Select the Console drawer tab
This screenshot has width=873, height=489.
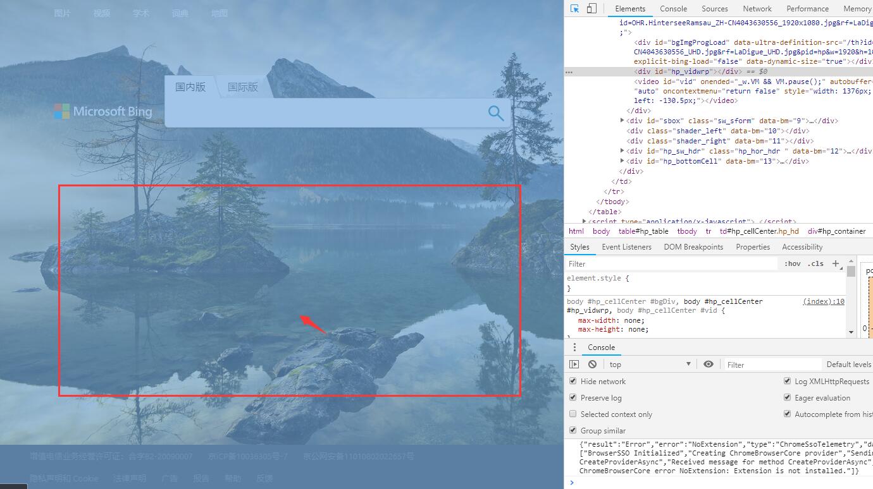click(x=601, y=347)
